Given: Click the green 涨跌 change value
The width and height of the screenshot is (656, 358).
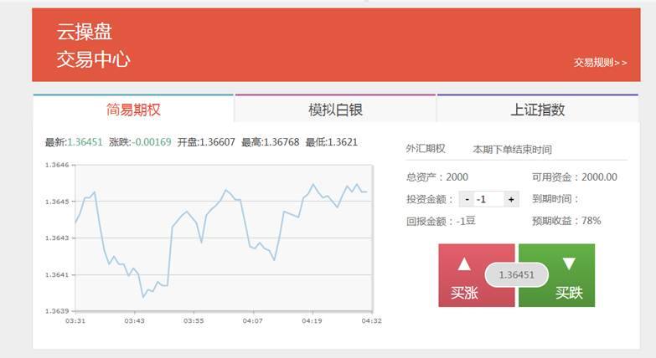Looking at the screenshot, I should point(152,142).
